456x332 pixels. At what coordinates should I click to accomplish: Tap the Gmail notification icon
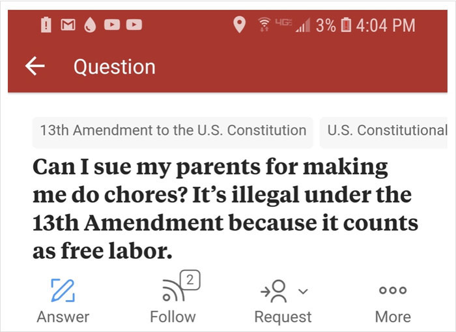coord(69,25)
